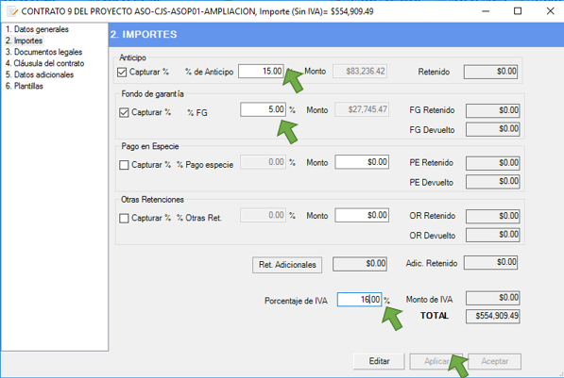The width and height of the screenshot is (564, 378).
Task: Open 1. Datos generales section
Action: (37, 29)
